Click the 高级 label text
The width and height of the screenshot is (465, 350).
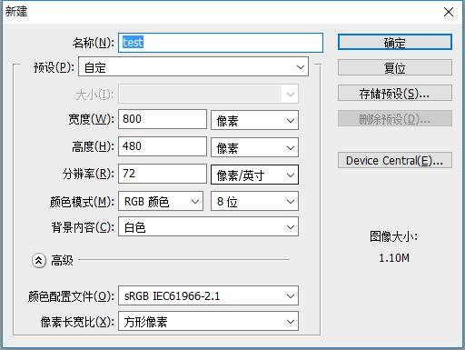click(62, 260)
